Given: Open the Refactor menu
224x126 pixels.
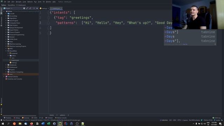Looking at the screenshot, I should point(30,2).
